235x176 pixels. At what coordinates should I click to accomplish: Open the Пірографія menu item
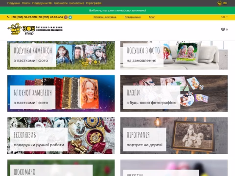tap(94, 3)
